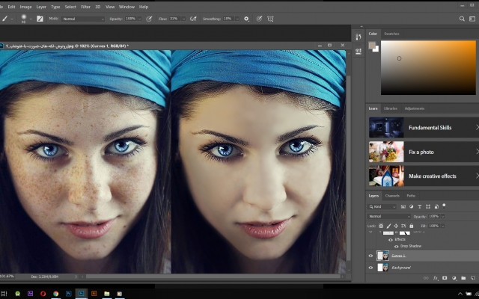The image size is (479, 299).
Task: Click the foreground color swatch
Action: click(x=372, y=45)
